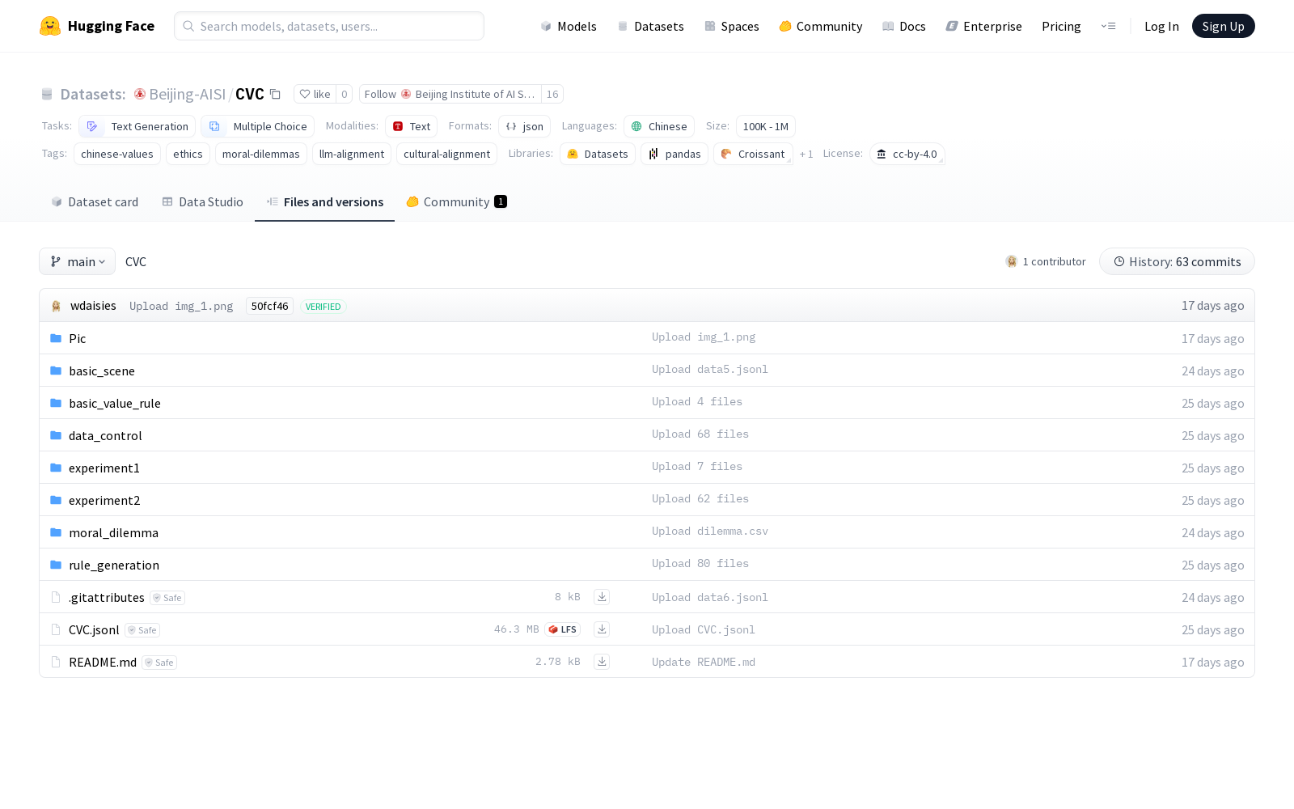Click the ethics tag
The height and width of the screenshot is (809, 1294).
pyautogui.click(x=188, y=154)
